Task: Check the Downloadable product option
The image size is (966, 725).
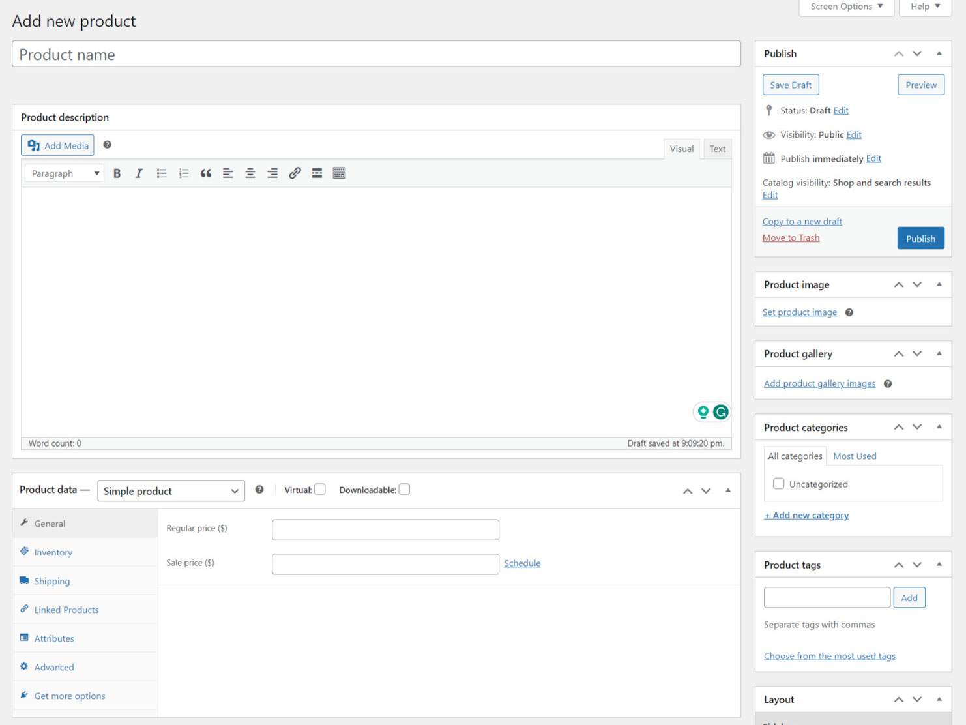Action: [x=404, y=490]
